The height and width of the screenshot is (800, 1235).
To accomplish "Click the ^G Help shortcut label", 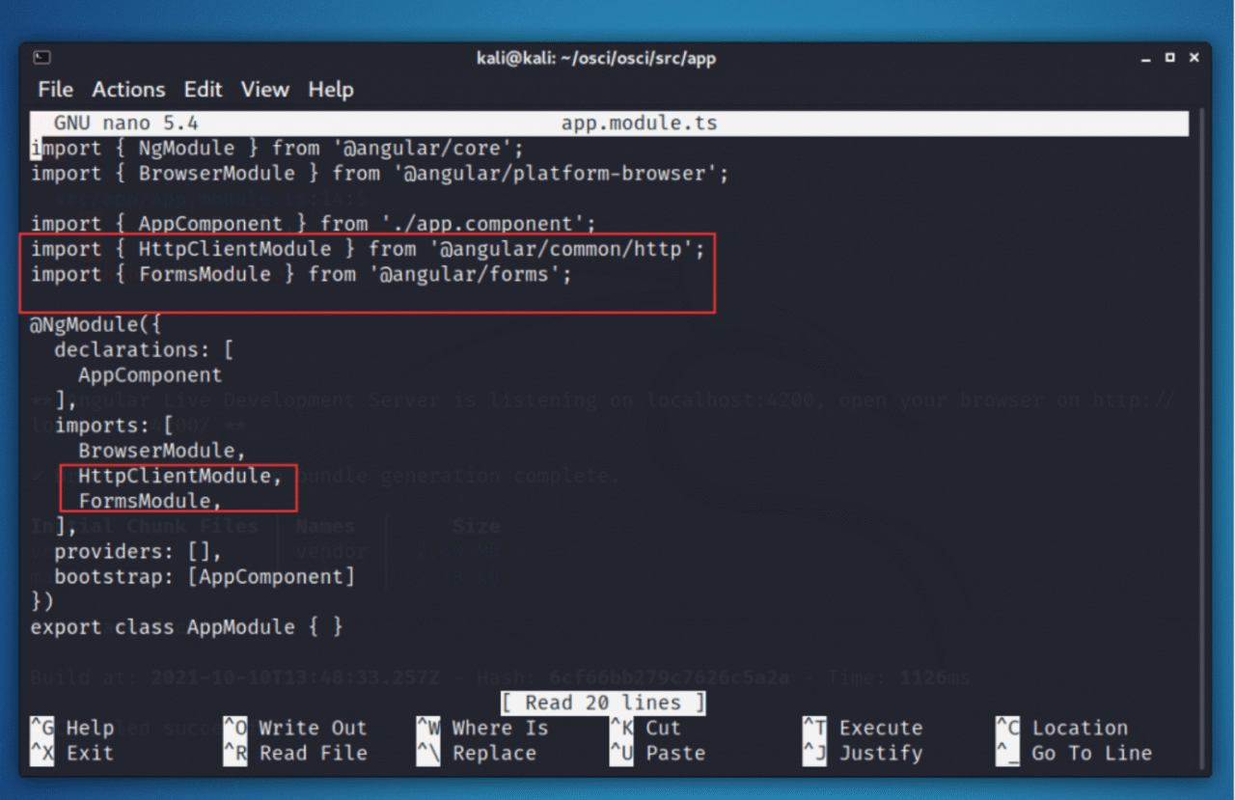I will coord(72,728).
